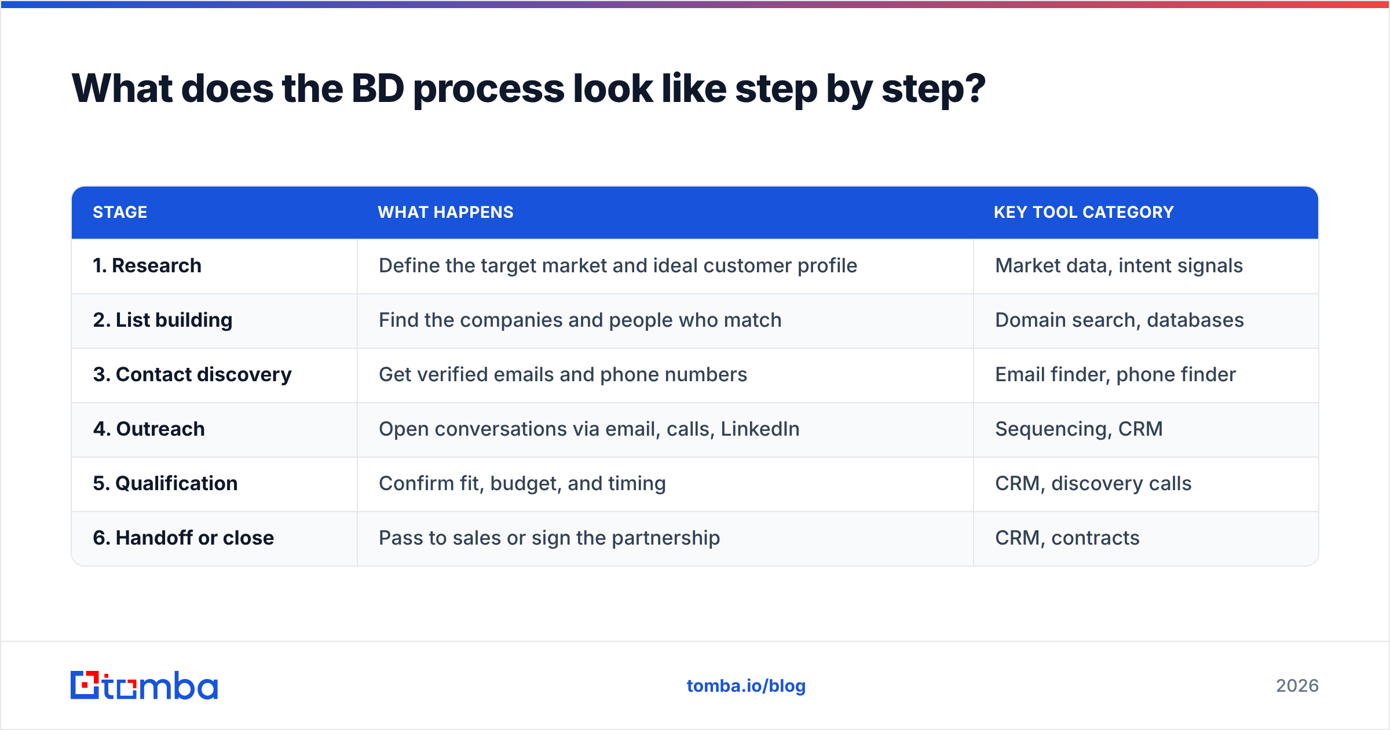Select 'Define the target market and ideal customer profile'

tap(618, 265)
